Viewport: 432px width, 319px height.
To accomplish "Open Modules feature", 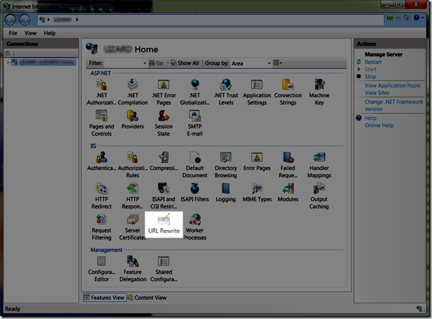I will pyautogui.click(x=288, y=192).
